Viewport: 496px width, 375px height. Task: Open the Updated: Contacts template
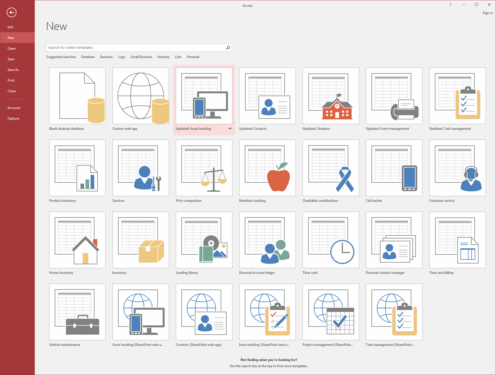pos(267,96)
